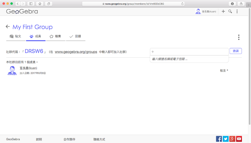This screenshot has height=143, width=251.
Task: Open a new Safari tab
Action: [248, 5]
